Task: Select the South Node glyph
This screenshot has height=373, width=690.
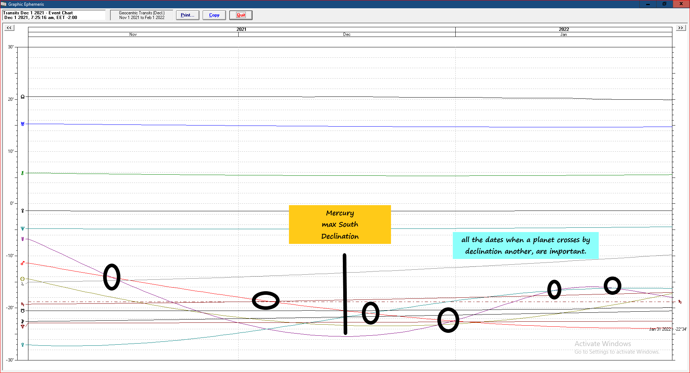Action: click(x=23, y=311)
